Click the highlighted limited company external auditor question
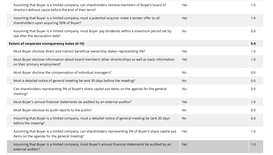This screenshot has width=273, height=155. [x=92, y=147]
